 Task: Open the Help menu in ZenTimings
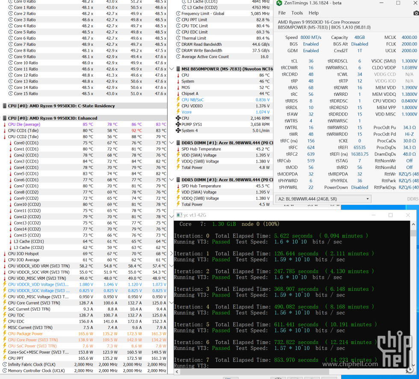(x=313, y=13)
